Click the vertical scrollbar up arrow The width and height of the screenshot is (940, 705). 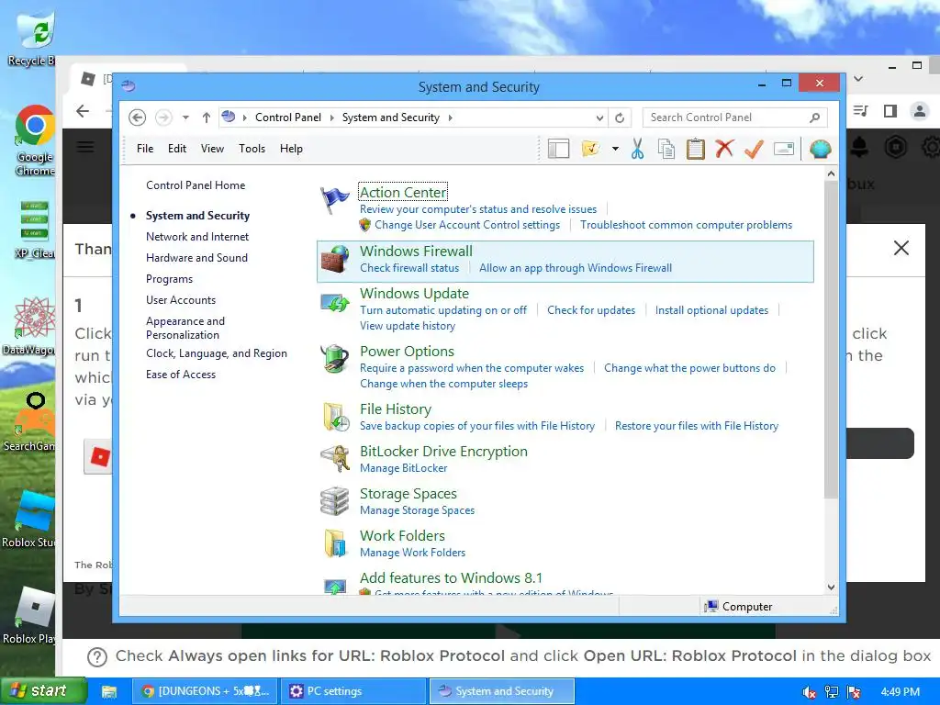point(831,173)
